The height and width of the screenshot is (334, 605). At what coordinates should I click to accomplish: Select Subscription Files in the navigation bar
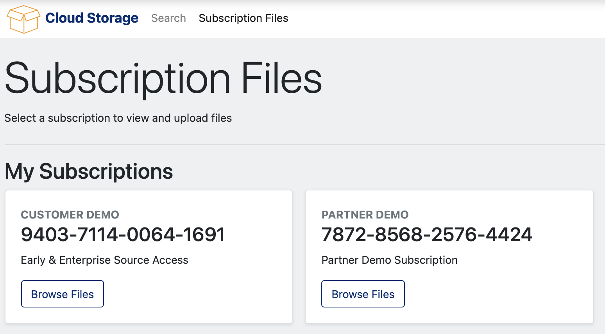coord(243,18)
